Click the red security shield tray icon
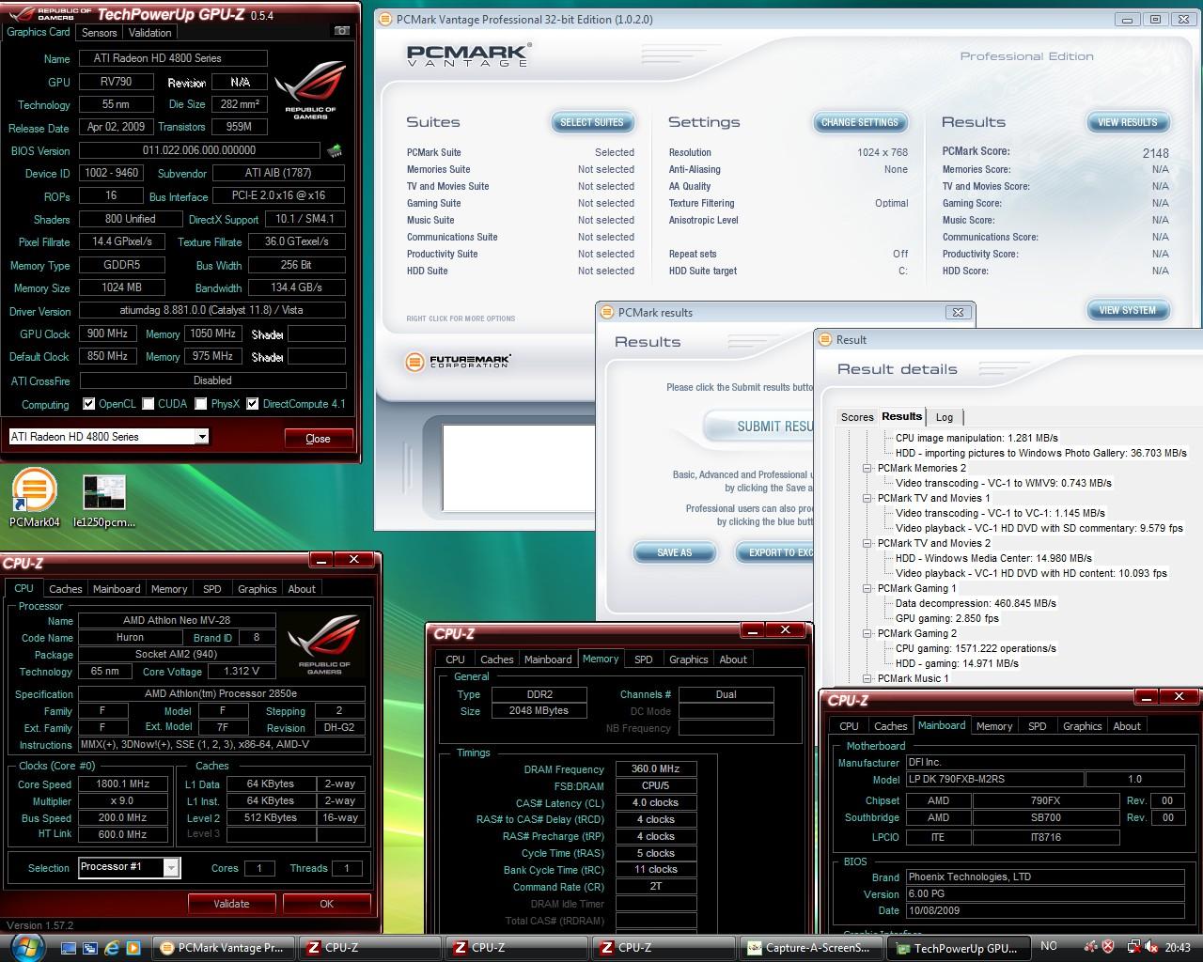 tap(1108, 947)
